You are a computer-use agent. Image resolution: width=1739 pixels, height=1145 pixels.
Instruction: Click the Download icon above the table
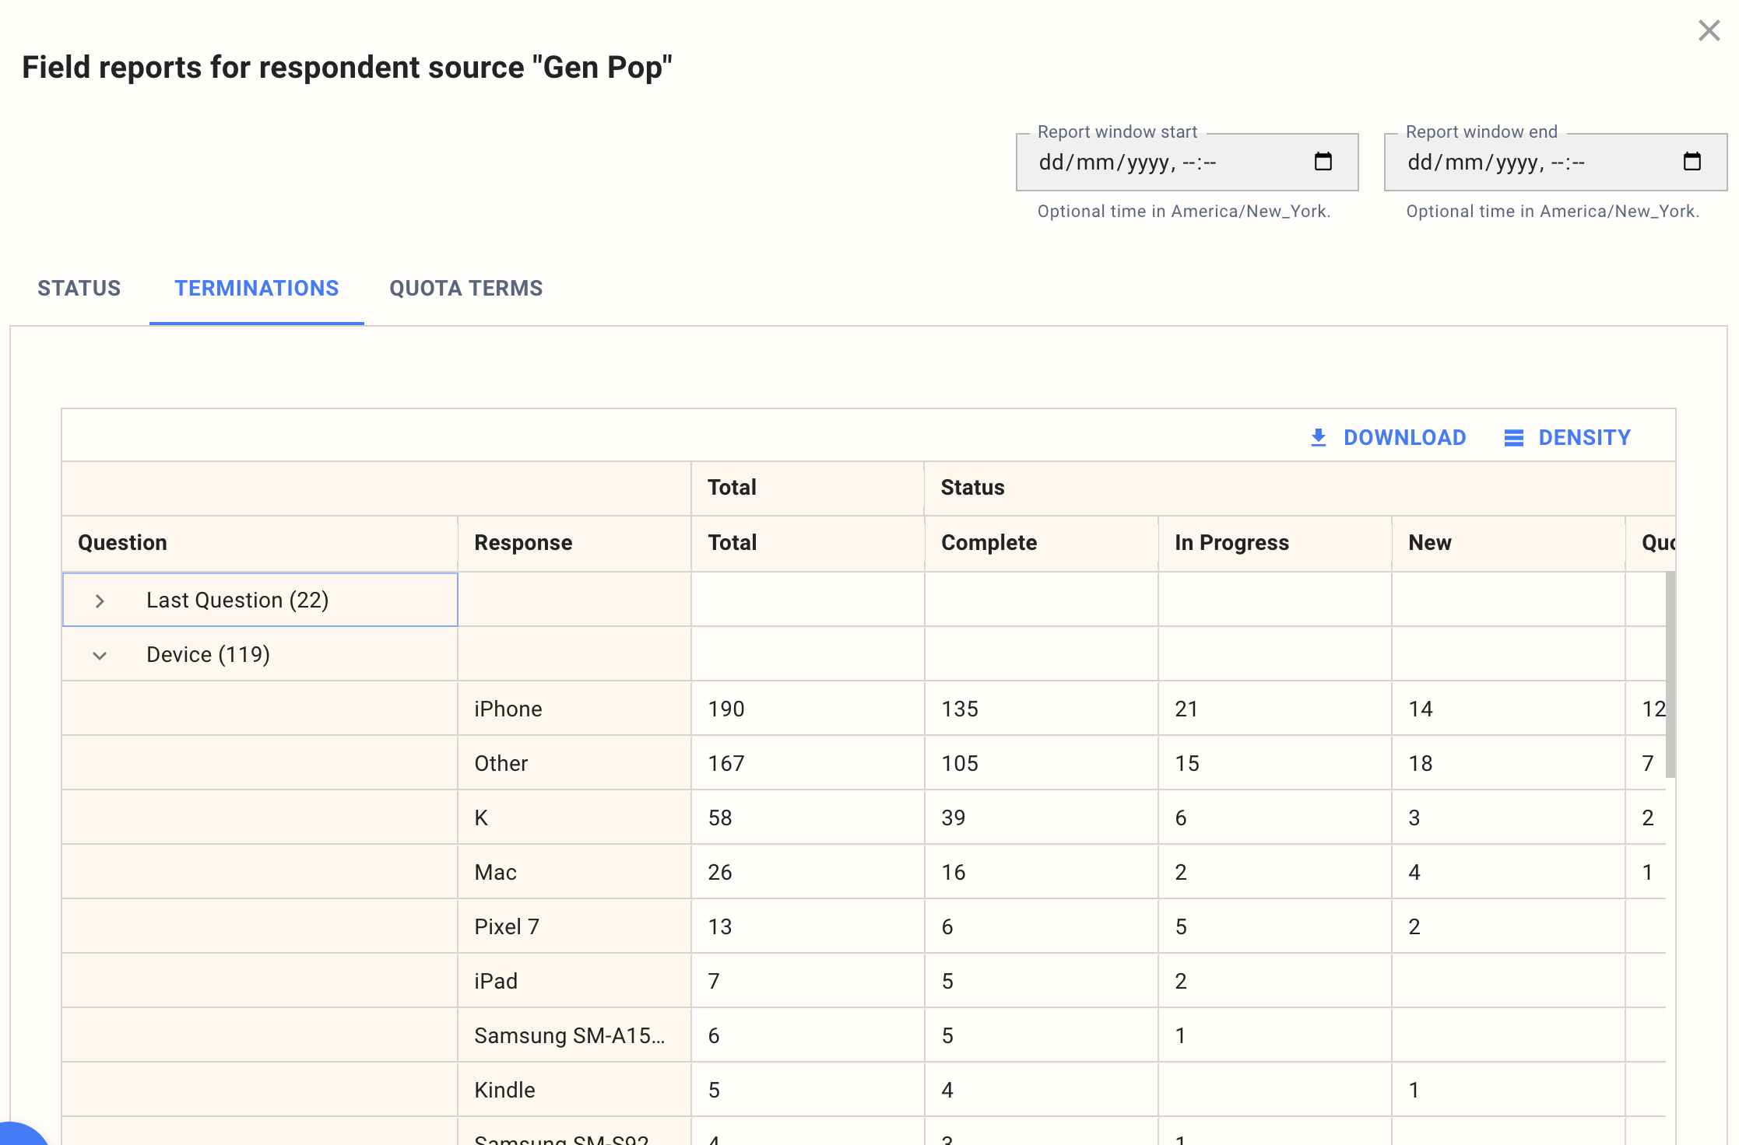pos(1318,437)
